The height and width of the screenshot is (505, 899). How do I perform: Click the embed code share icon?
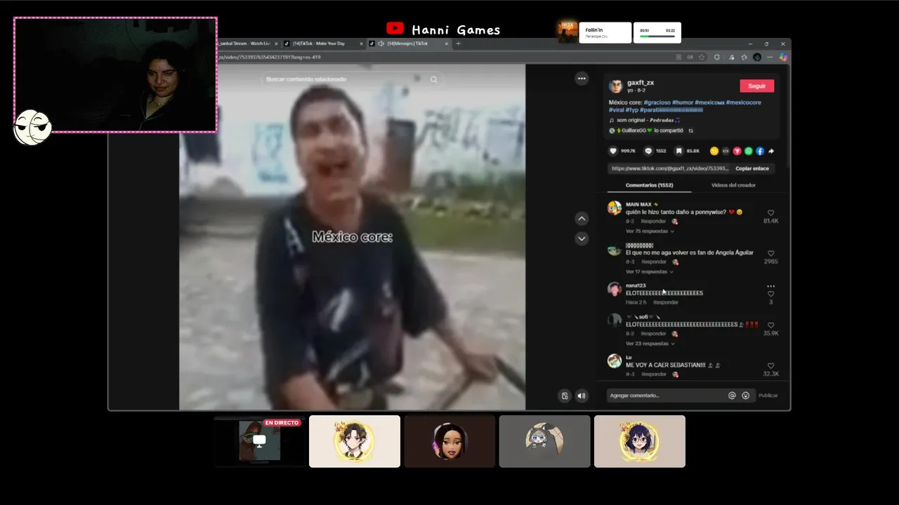pyautogui.click(x=726, y=151)
